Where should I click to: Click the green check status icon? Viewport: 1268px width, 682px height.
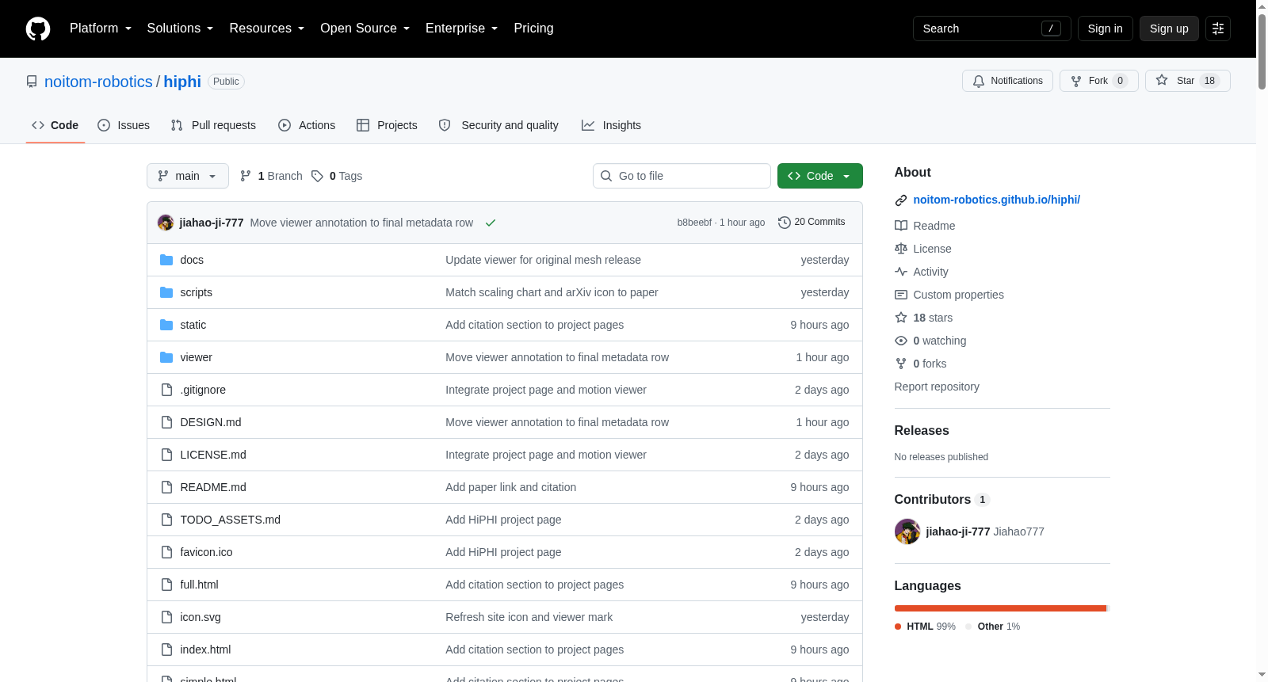click(491, 223)
